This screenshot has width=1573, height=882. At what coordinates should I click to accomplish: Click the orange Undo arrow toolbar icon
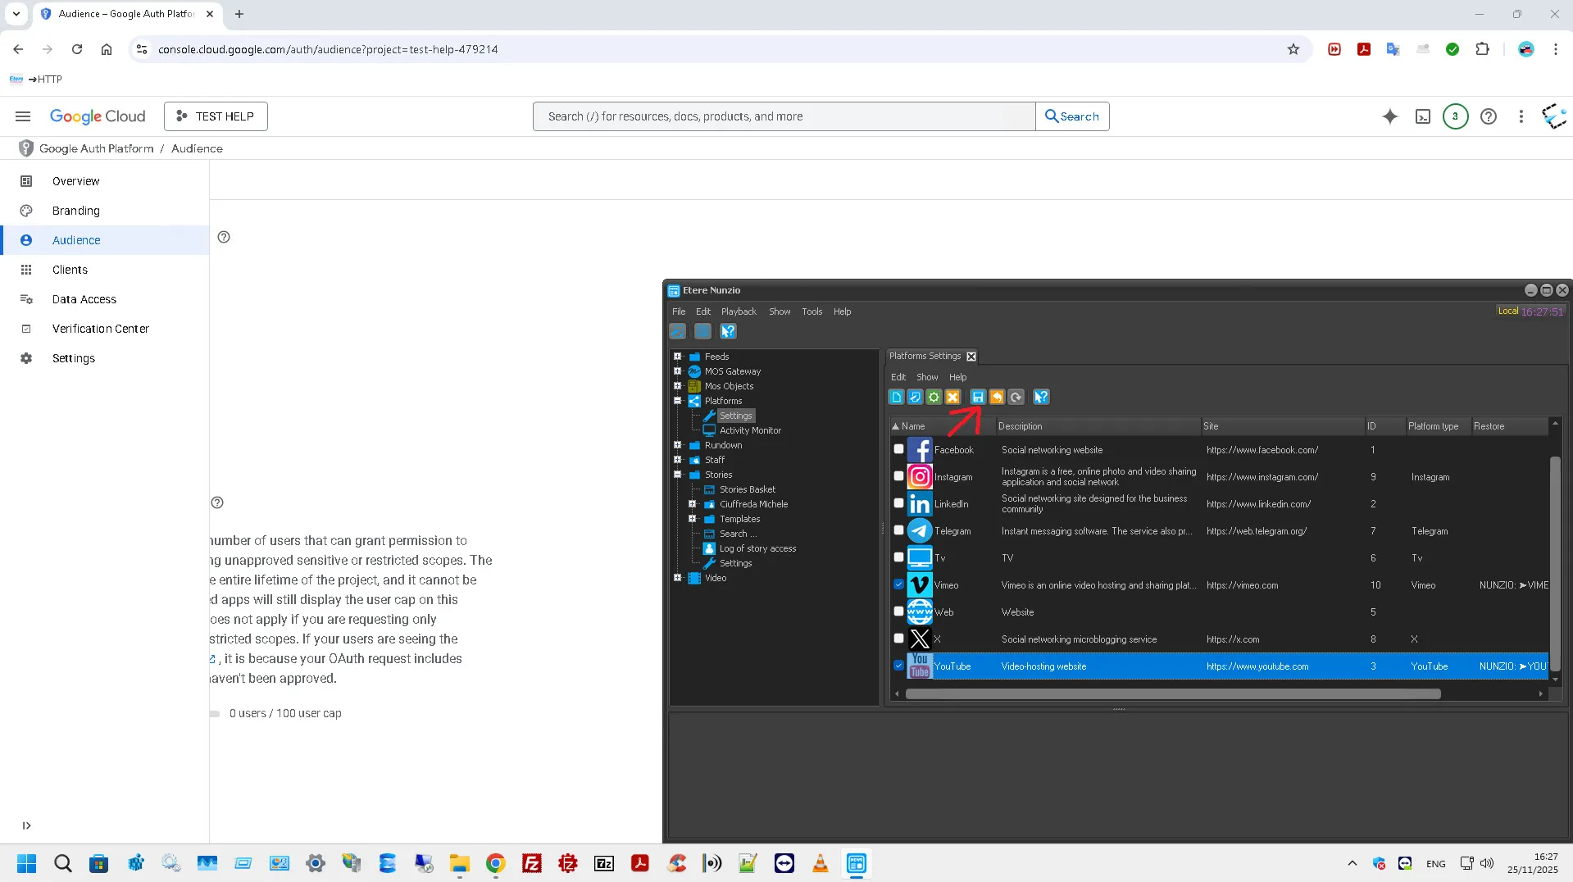997,398
